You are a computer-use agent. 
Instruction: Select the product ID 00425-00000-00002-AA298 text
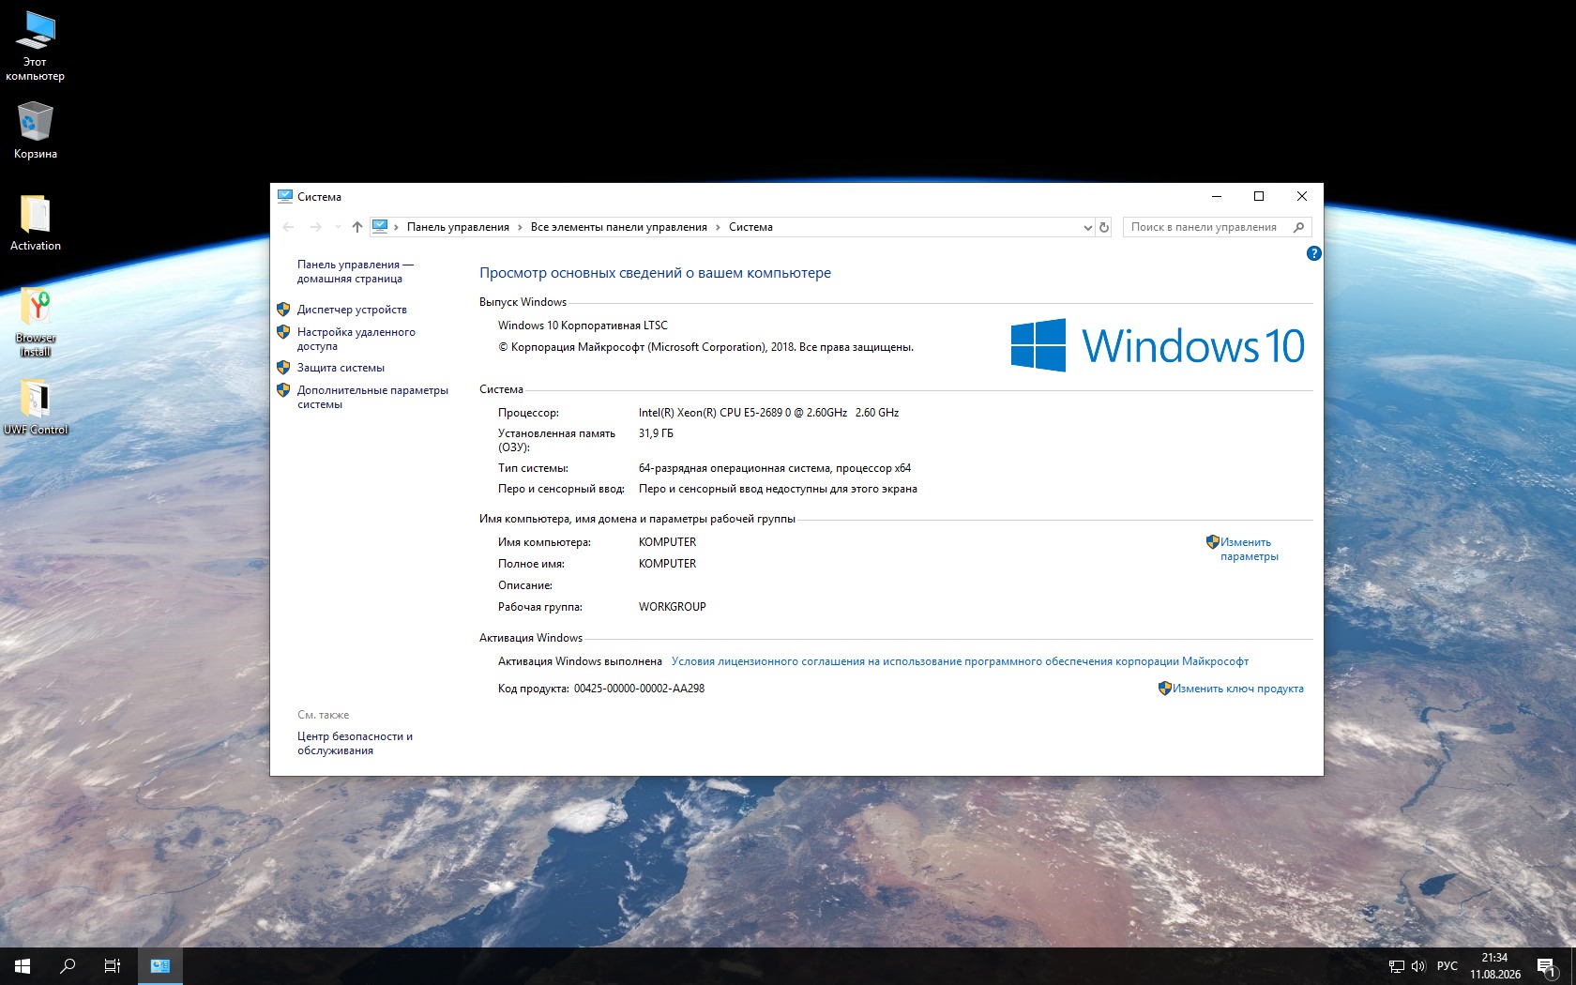tap(639, 689)
